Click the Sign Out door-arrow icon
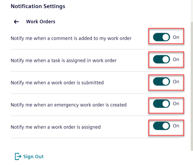 pyautogui.click(x=18, y=156)
